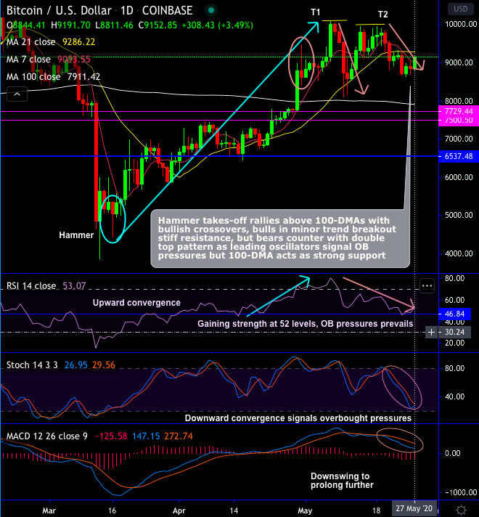Click the 27 May '20 date label
Screen dimensions: 479x517
[414, 508]
